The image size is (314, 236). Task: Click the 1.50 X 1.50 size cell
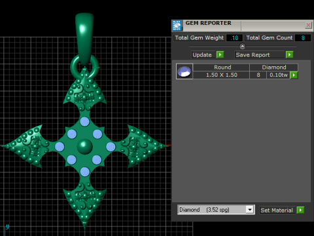coord(221,75)
